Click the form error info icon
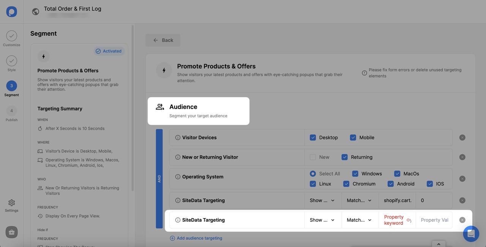 click(364, 73)
